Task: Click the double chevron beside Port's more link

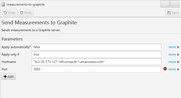Action: pos(178,69)
